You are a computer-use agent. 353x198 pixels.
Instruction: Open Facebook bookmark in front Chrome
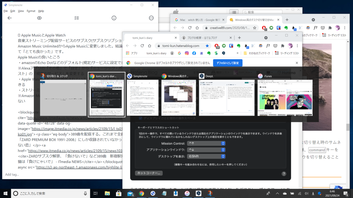pyautogui.click(x=194, y=53)
